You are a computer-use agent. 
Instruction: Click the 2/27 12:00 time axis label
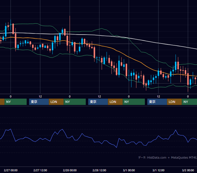[40, 170]
